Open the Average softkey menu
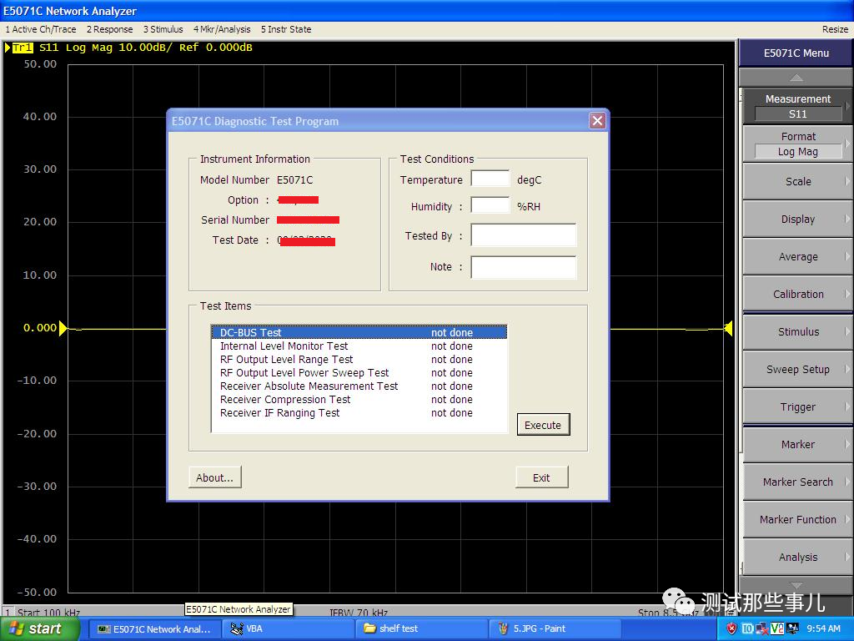This screenshot has width=854, height=641. (x=797, y=257)
